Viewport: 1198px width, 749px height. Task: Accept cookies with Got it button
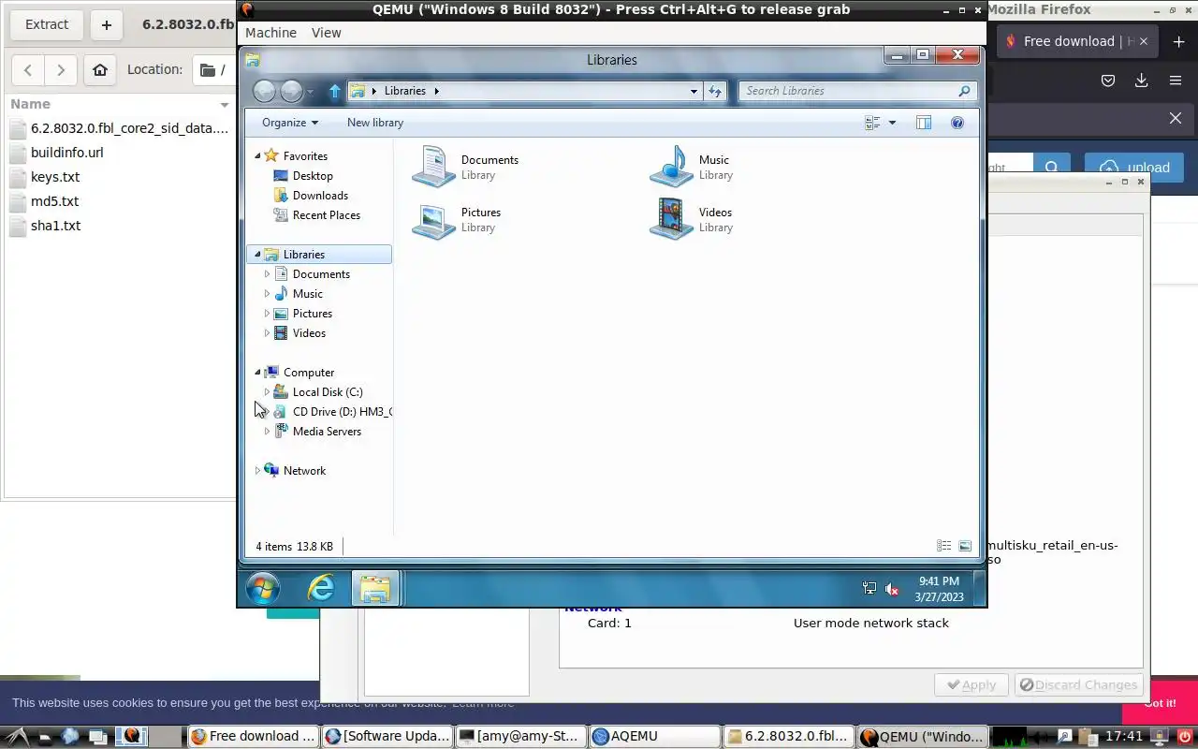pyautogui.click(x=1160, y=703)
